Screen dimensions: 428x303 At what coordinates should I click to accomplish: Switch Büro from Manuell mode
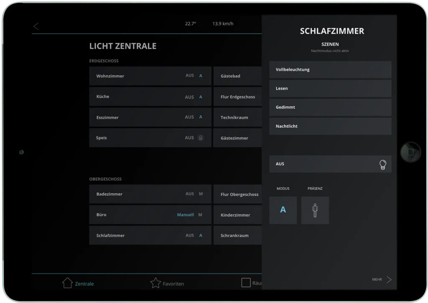click(185, 214)
